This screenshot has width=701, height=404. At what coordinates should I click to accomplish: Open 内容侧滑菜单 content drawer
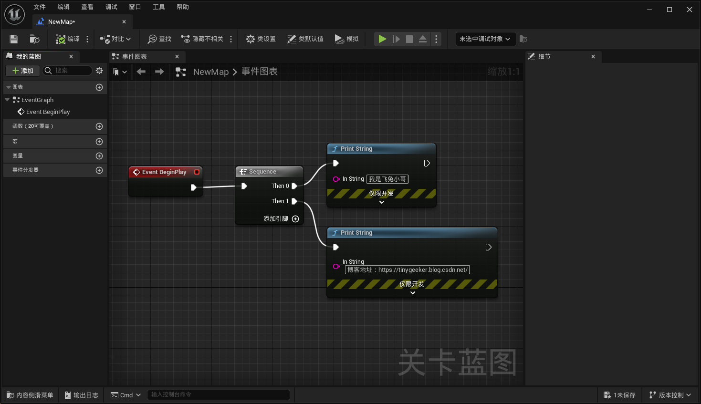pyautogui.click(x=30, y=395)
